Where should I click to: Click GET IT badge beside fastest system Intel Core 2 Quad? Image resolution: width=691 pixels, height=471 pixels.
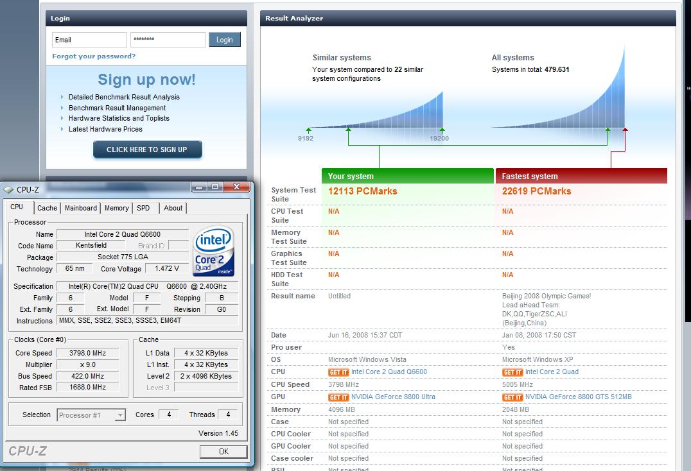[x=512, y=372]
